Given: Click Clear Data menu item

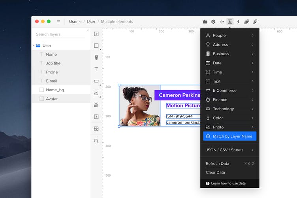Looking at the screenshot, I should pyautogui.click(x=230, y=172).
